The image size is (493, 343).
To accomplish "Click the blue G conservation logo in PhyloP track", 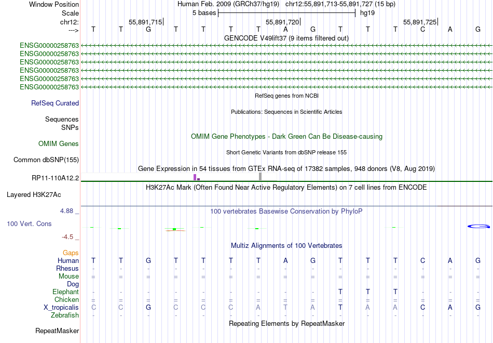I will tap(479, 226).
